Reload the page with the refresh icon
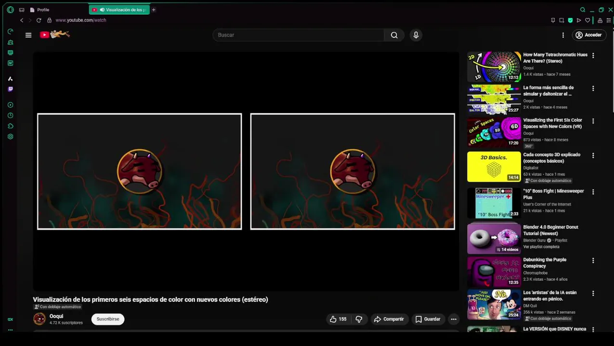 pyautogui.click(x=39, y=20)
